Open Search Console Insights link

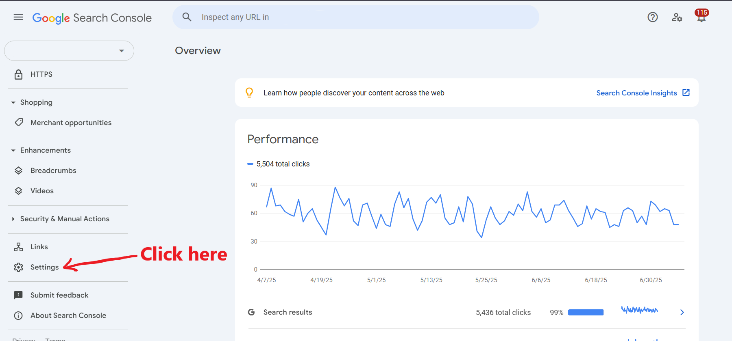(636, 93)
